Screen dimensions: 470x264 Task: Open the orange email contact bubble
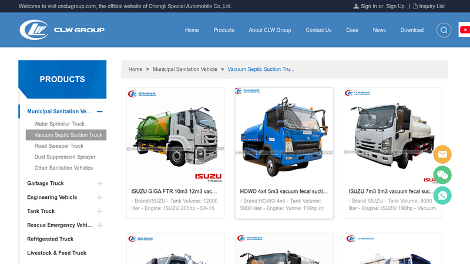click(442, 154)
